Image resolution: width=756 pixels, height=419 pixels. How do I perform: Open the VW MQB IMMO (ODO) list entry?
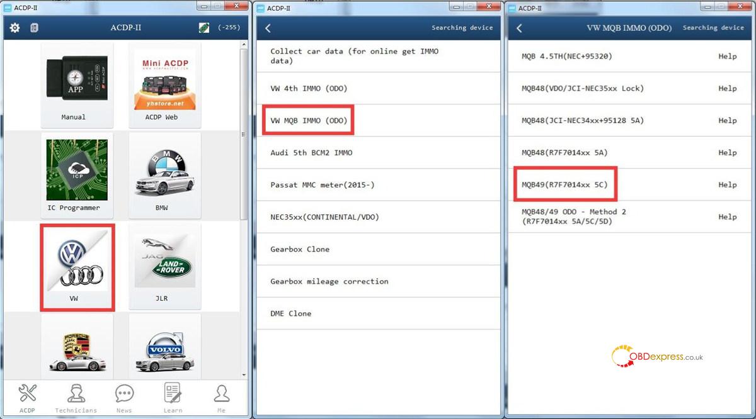(x=378, y=120)
